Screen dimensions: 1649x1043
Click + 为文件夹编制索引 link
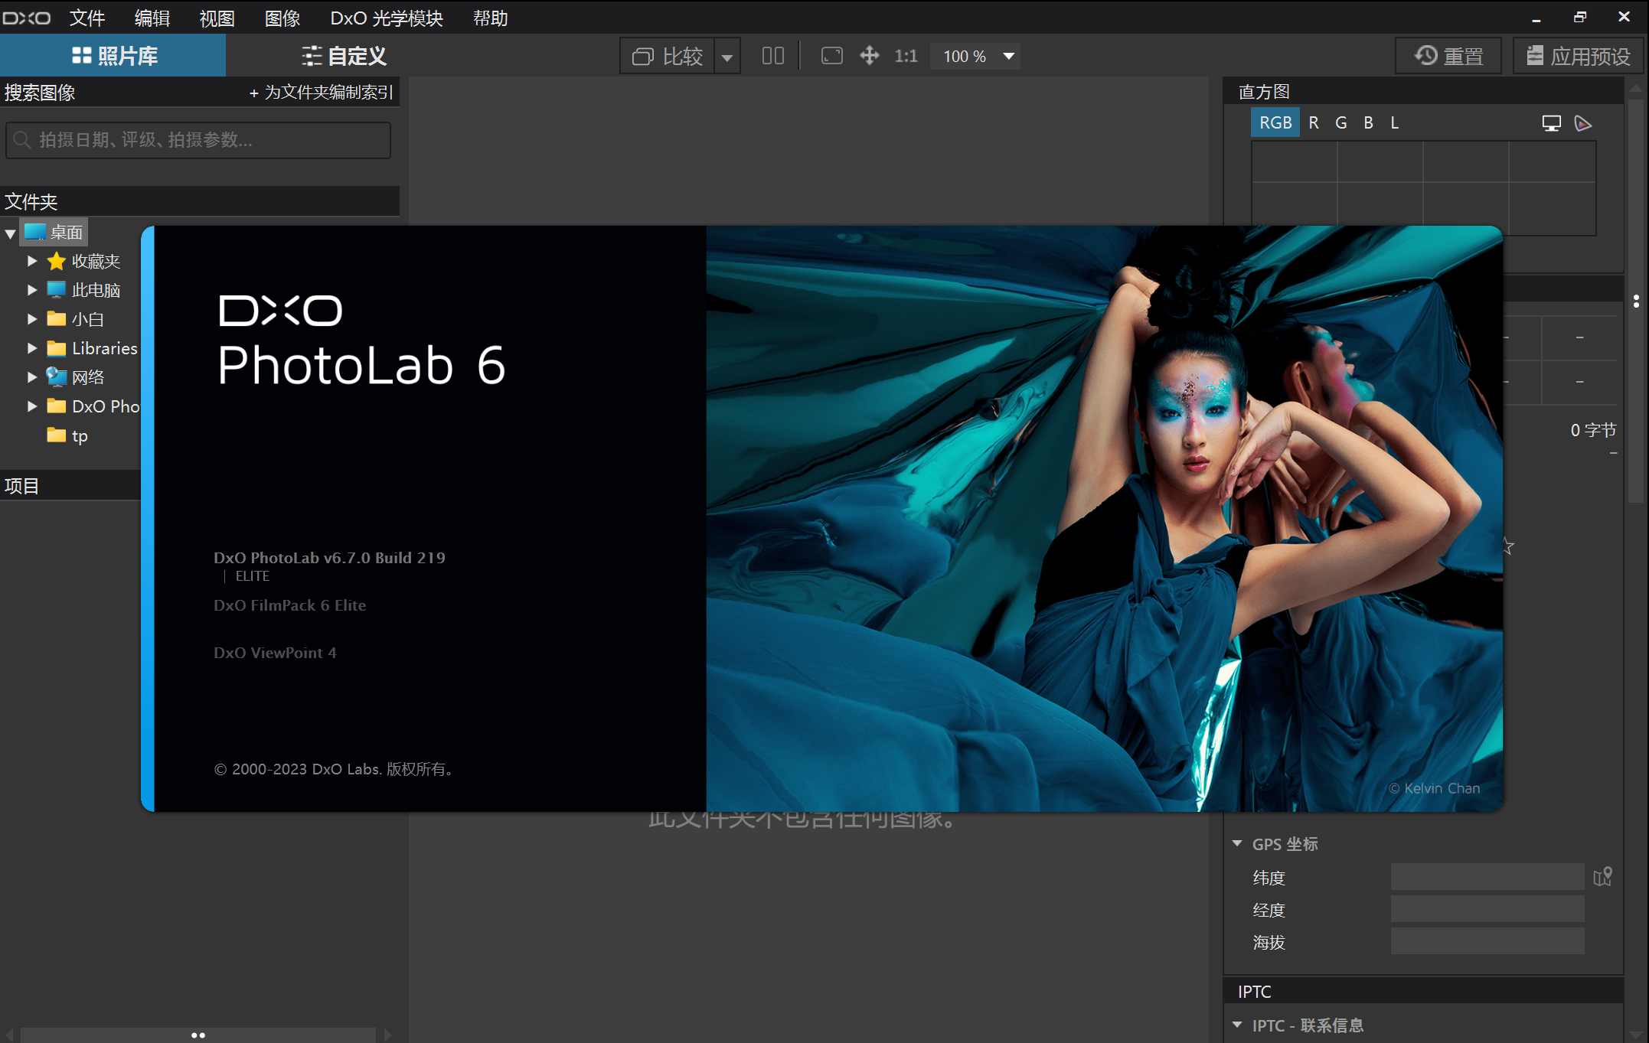[321, 93]
